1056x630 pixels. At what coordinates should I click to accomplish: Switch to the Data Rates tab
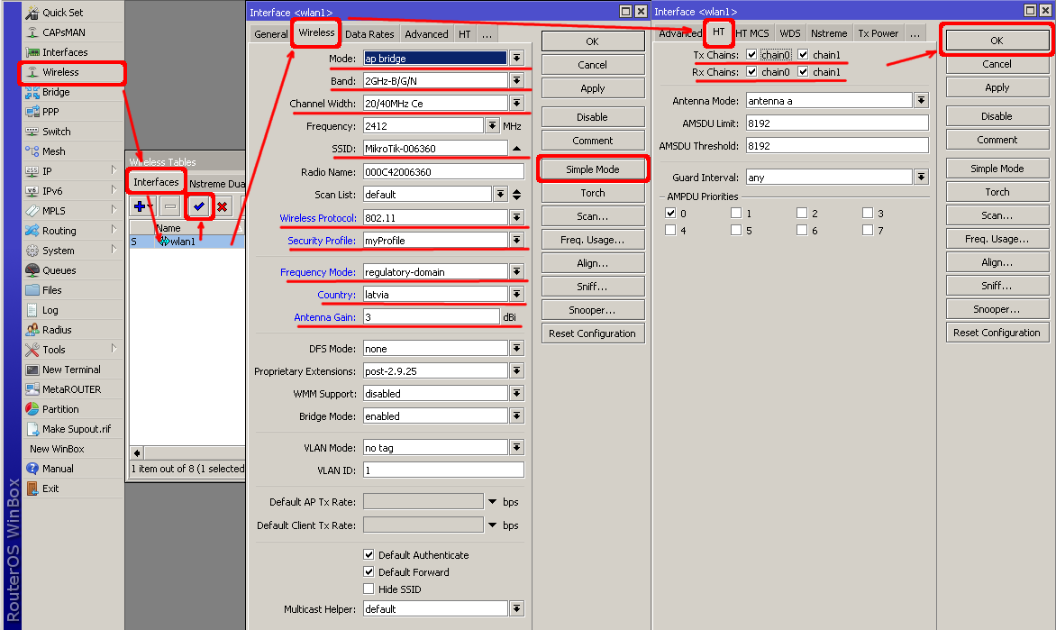pyautogui.click(x=369, y=34)
